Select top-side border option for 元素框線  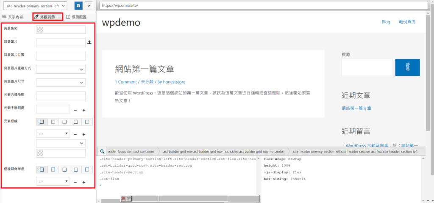click(x=53, y=122)
